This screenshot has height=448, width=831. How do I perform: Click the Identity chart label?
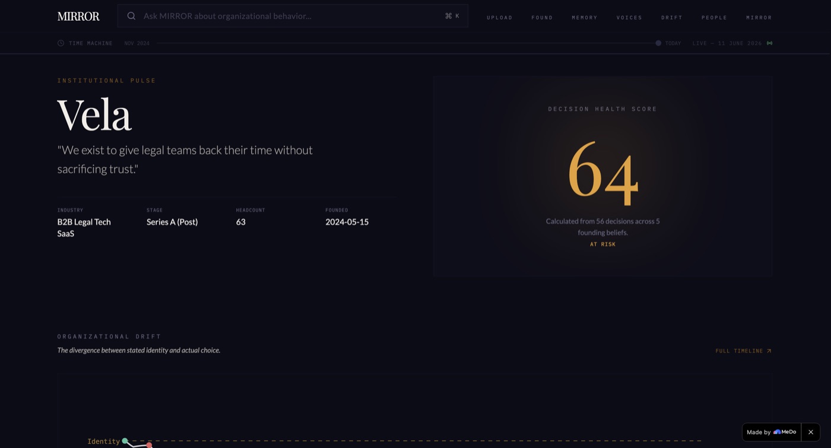click(x=103, y=441)
